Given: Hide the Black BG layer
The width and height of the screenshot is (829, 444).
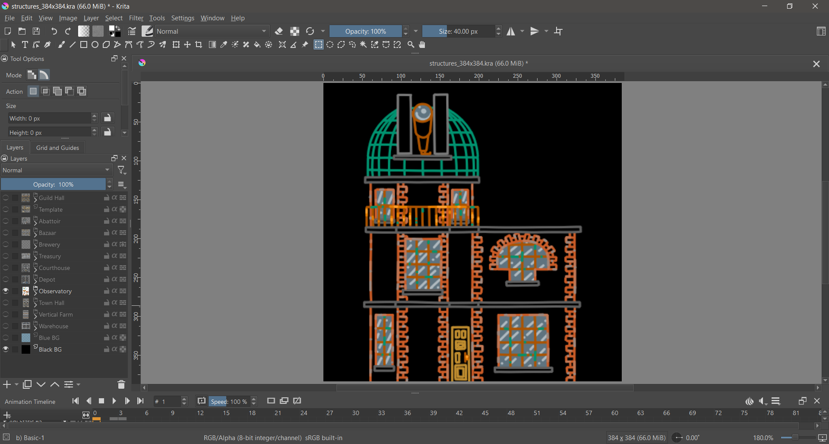Looking at the screenshot, I should coord(6,349).
